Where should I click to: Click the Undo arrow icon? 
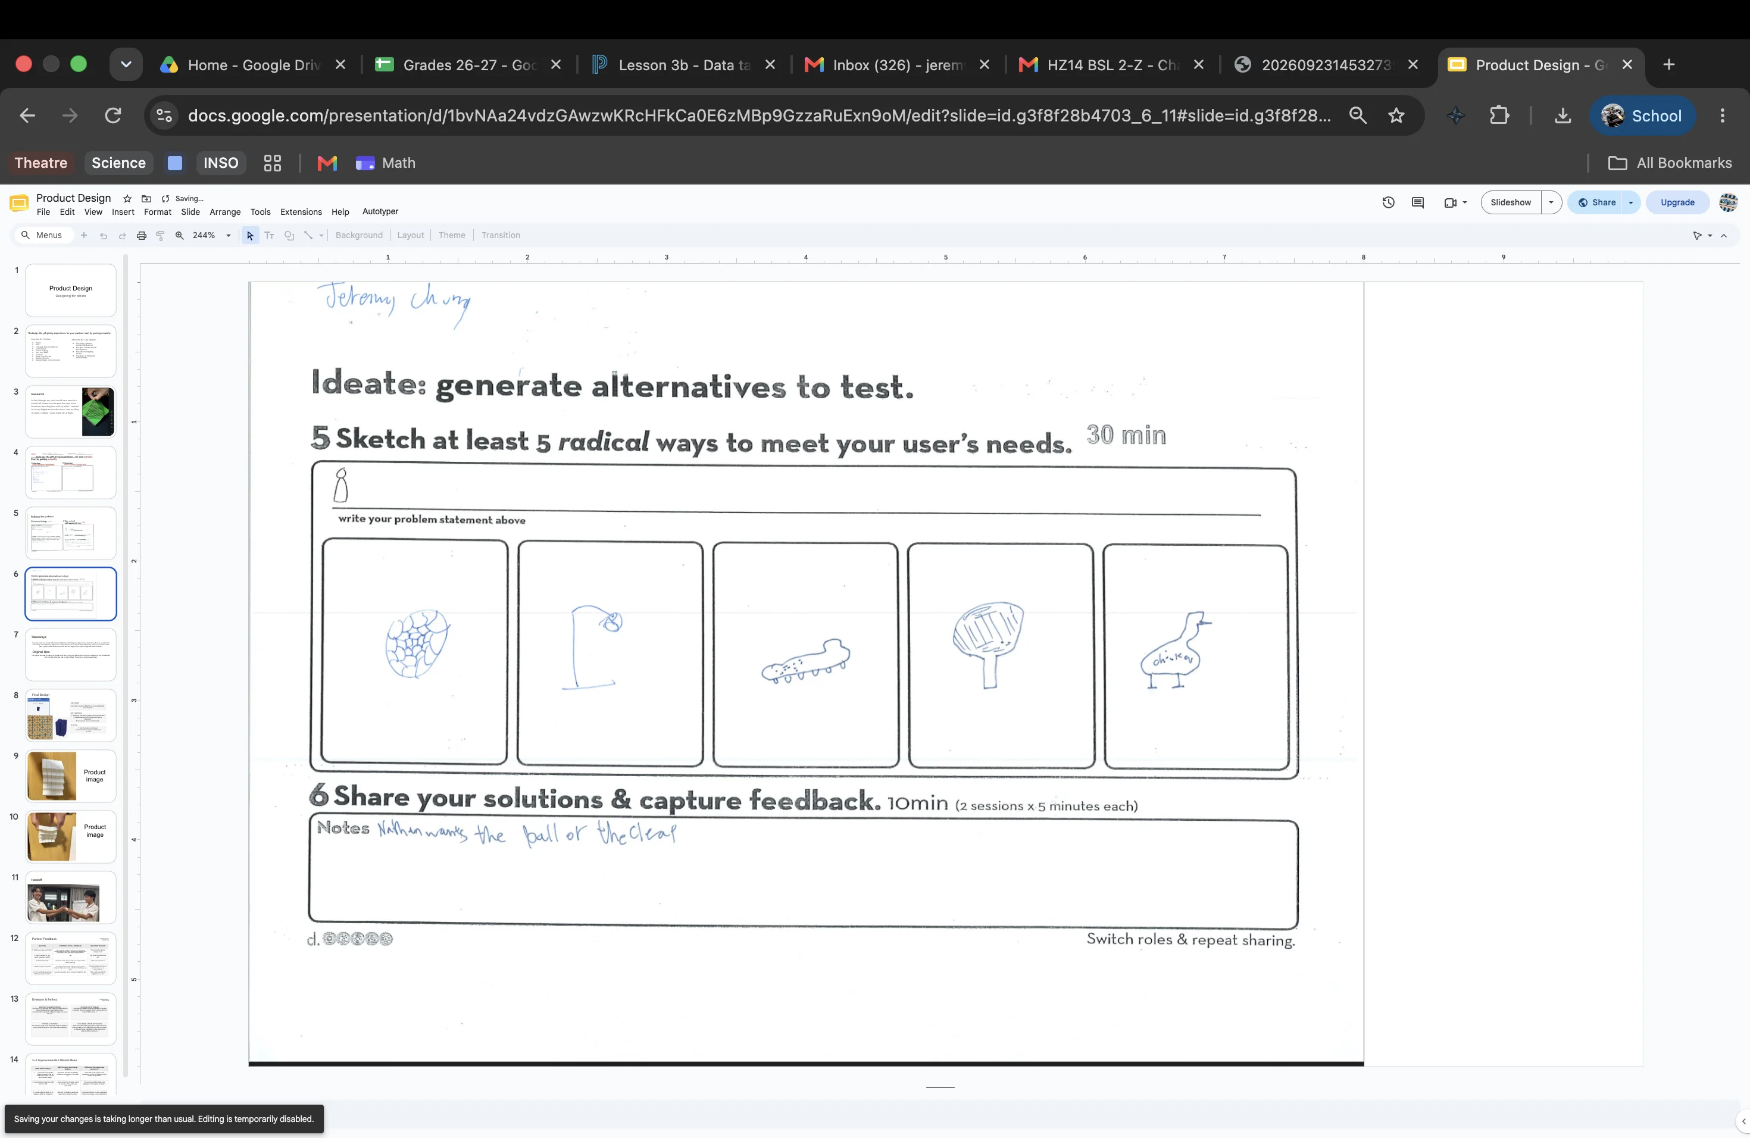tap(103, 235)
